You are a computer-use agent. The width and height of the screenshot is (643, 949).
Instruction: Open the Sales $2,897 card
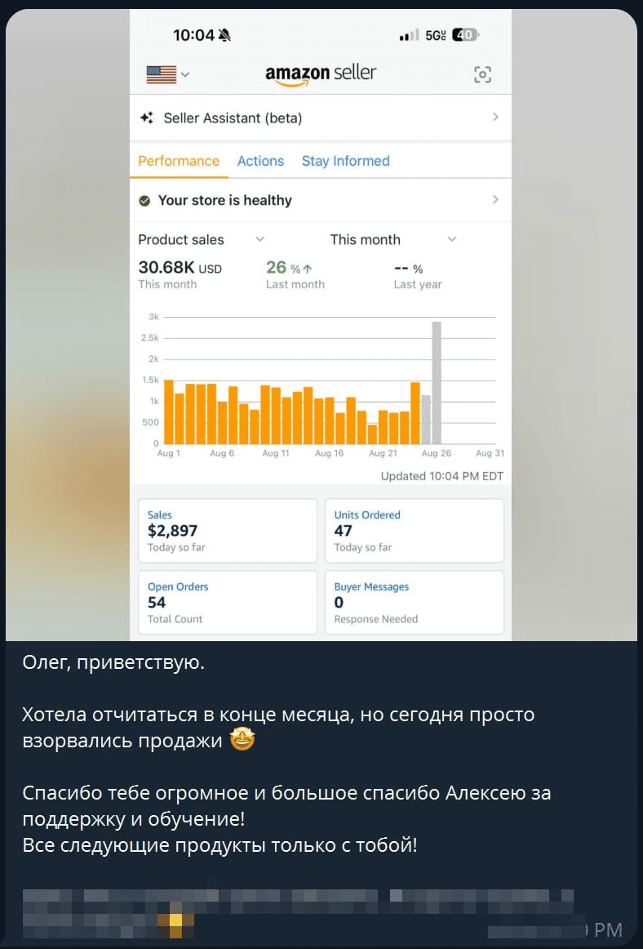(x=228, y=530)
